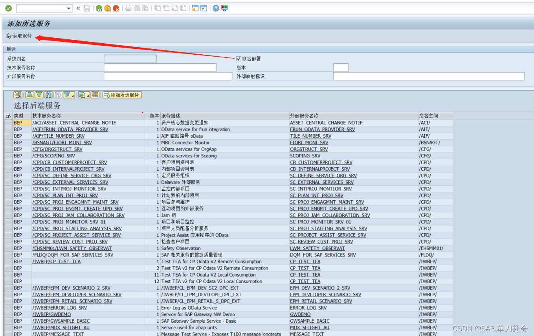Viewport: 534px width, 336px height.
Task: Open the export options dropdown arrow
Action: tap(88, 95)
